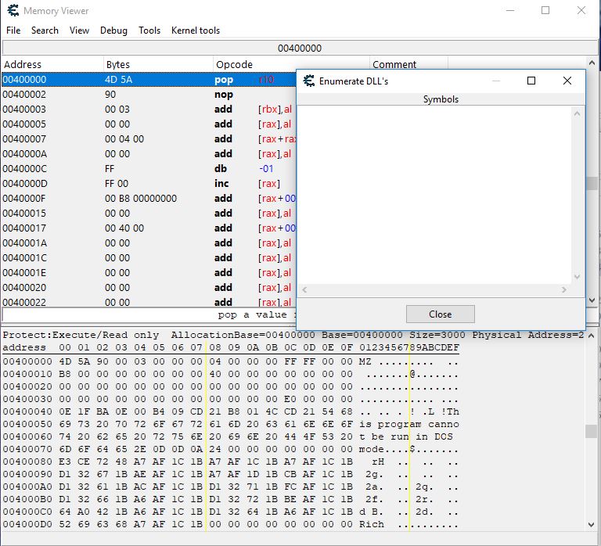Image resolution: width=601 pixels, height=546 pixels.
Task: Click the Enumerate DLL's dialog title icon
Action: click(x=309, y=81)
